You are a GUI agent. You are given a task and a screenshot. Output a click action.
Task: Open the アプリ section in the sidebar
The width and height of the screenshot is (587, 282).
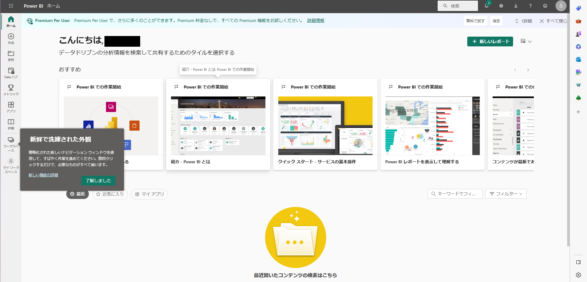pyautogui.click(x=11, y=107)
